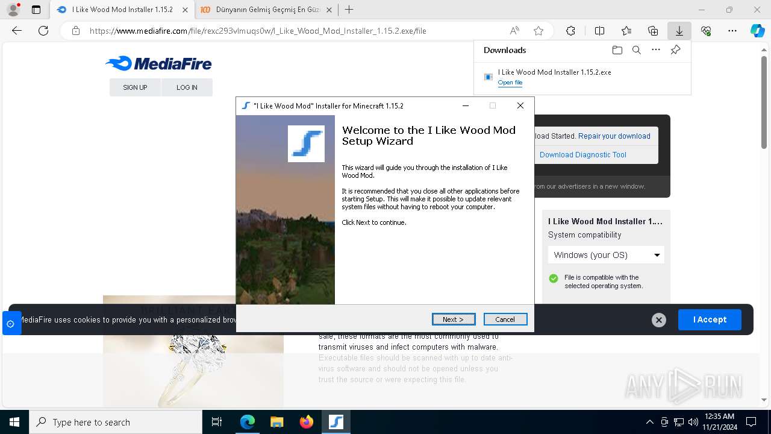Screen dimensions: 771x434
Task: Click Repair your download link
Action: pyautogui.click(x=614, y=136)
